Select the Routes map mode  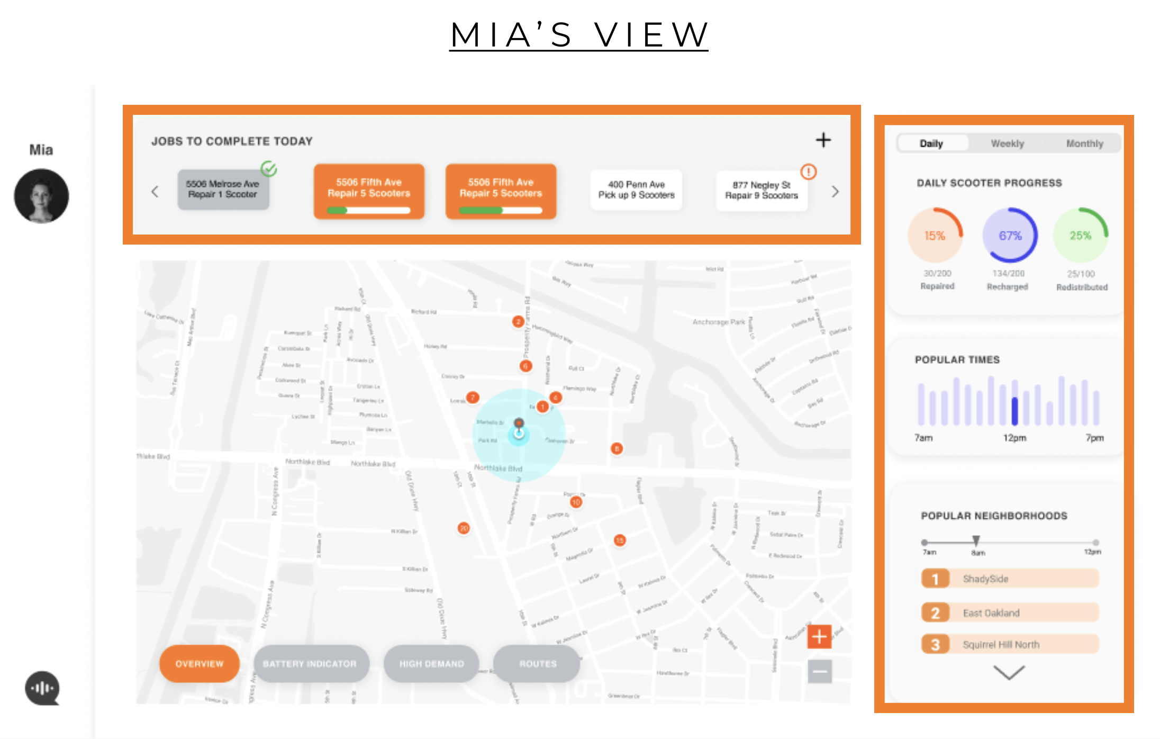(x=537, y=663)
